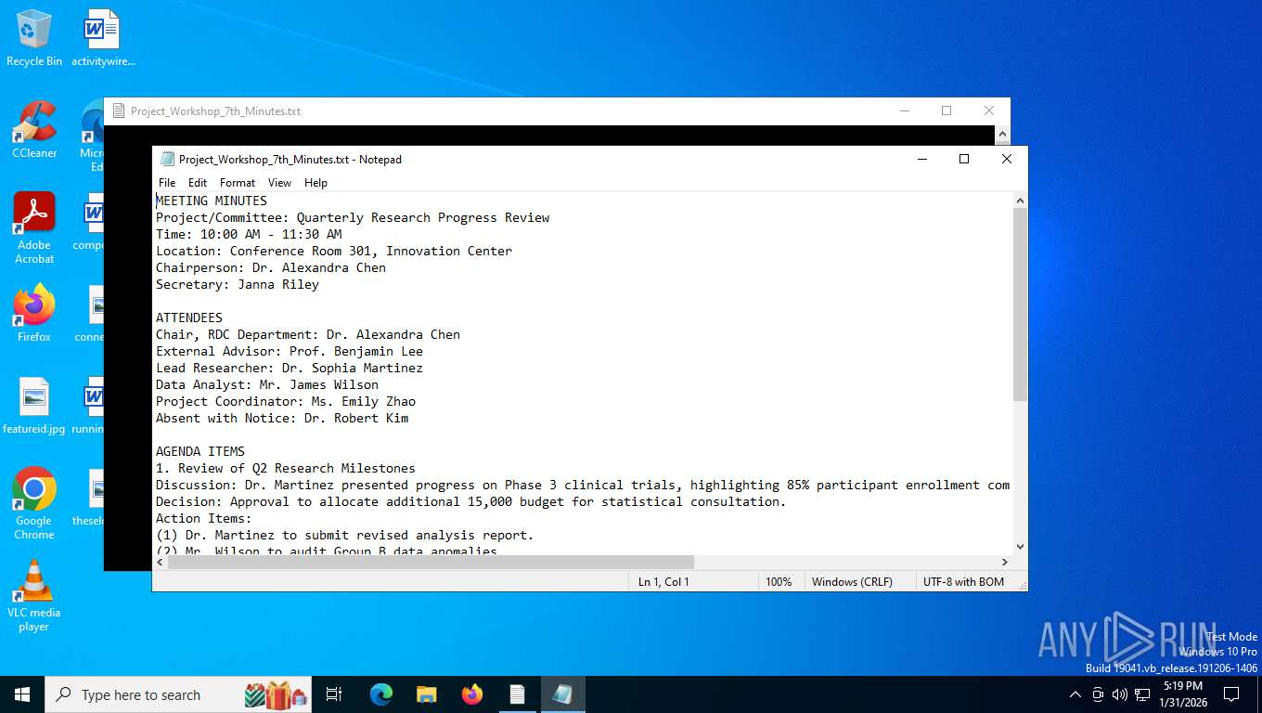The width and height of the screenshot is (1262, 713).
Task: Click 'Windows (CRLF)' in the status bar
Action: tap(852, 582)
